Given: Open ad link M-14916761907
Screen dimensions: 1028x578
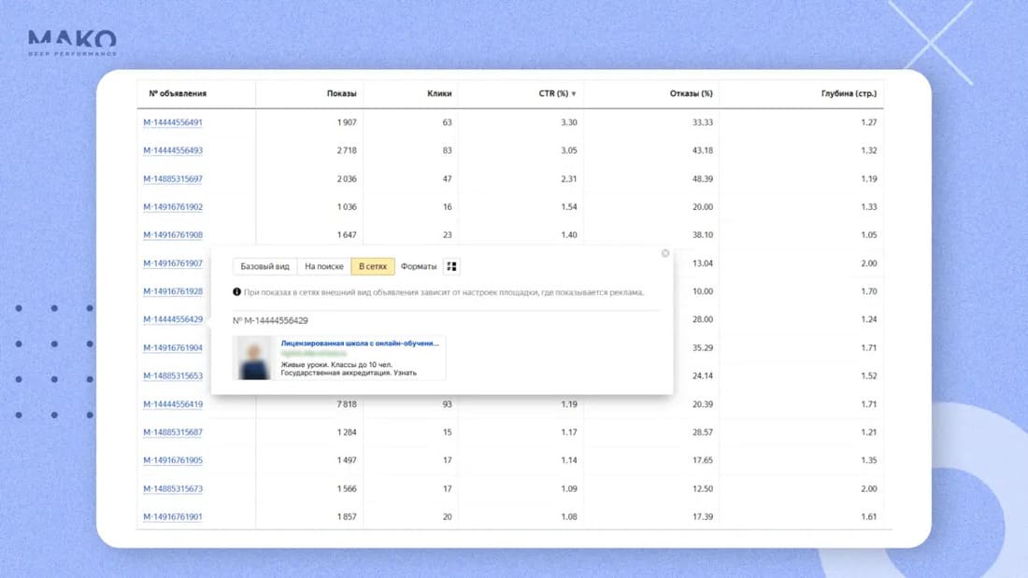Looking at the screenshot, I should coord(173,263).
